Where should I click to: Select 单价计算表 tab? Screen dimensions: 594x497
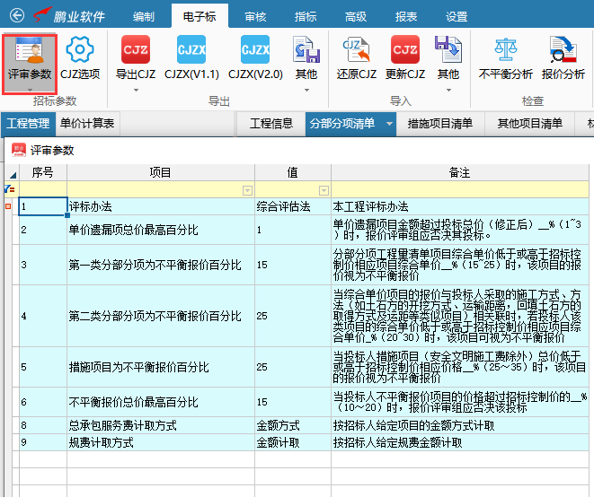[87, 124]
